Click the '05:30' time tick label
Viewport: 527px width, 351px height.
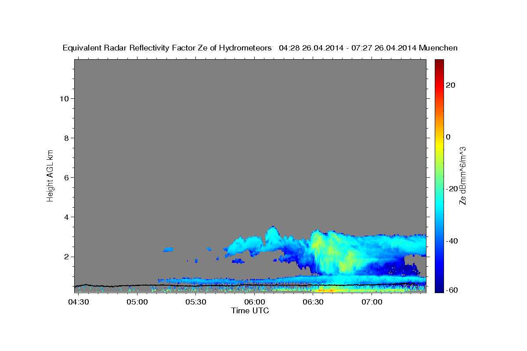pyautogui.click(x=196, y=302)
